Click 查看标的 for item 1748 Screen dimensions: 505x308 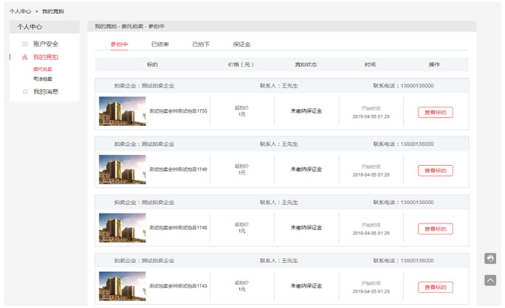coord(435,228)
